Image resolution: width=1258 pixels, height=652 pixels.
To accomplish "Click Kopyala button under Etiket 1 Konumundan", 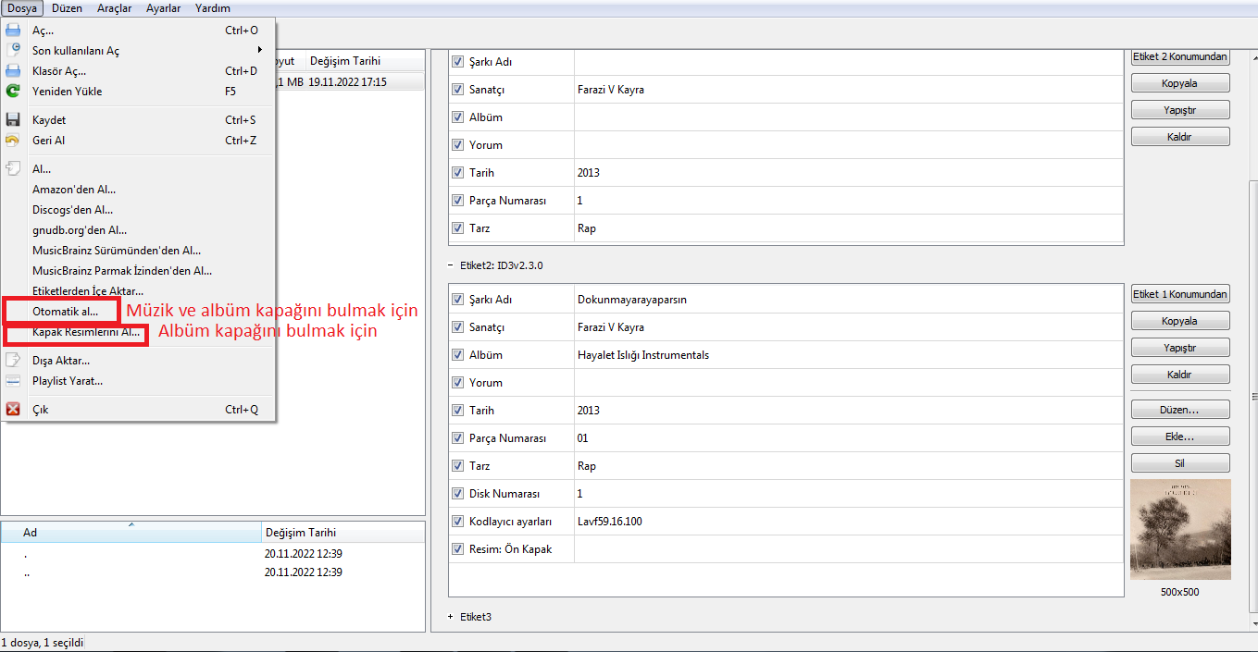I will [x=1180, y=321].
